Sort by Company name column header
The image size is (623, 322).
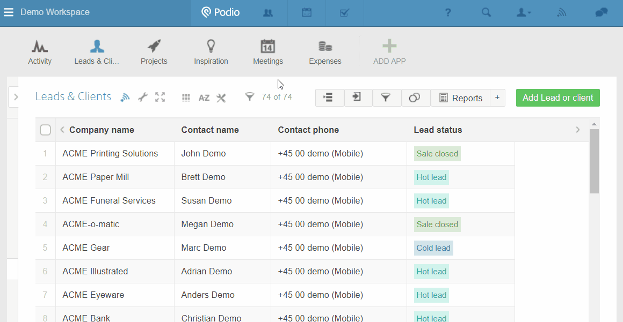point(102,130)
